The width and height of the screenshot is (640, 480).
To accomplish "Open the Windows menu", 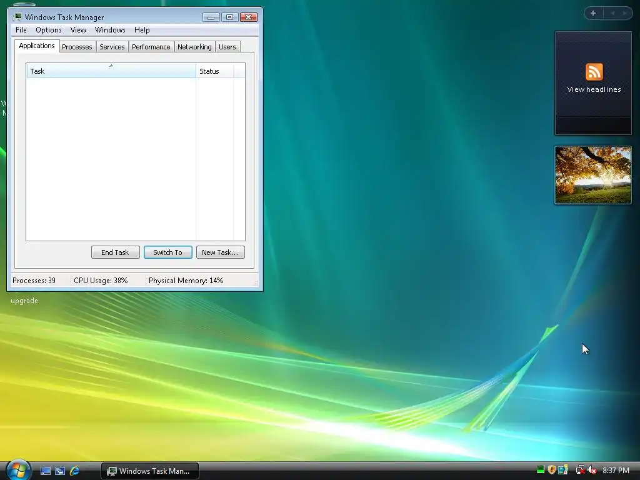I will click(110, 30).
